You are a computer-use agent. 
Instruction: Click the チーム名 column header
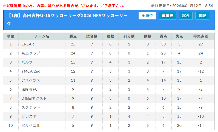tap(42, 36)
